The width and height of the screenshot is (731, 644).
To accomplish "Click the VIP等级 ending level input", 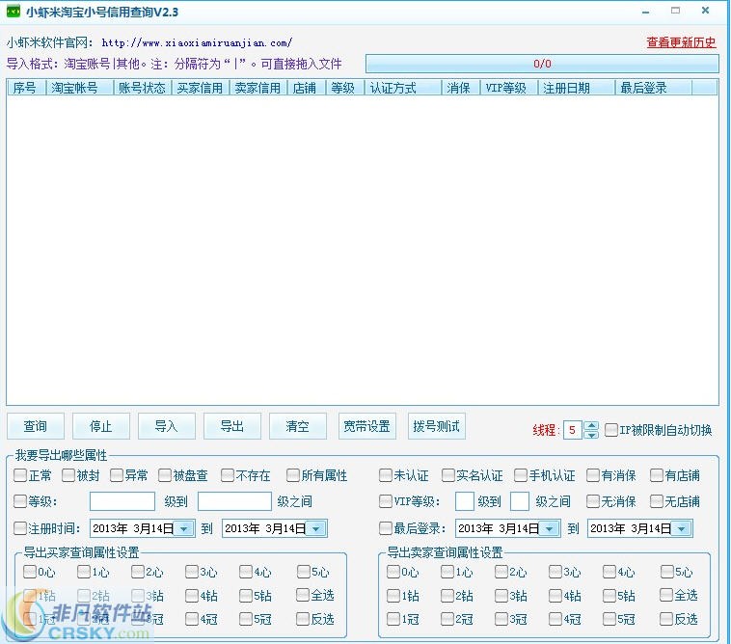I will 520,501.
